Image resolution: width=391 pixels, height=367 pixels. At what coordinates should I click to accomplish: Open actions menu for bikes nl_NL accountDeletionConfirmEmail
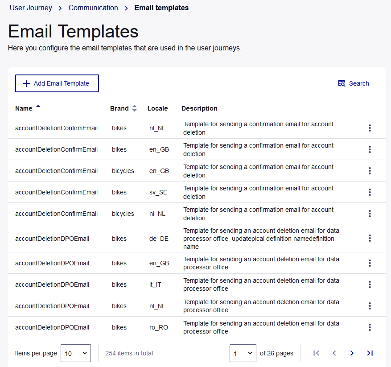point(370,128)
